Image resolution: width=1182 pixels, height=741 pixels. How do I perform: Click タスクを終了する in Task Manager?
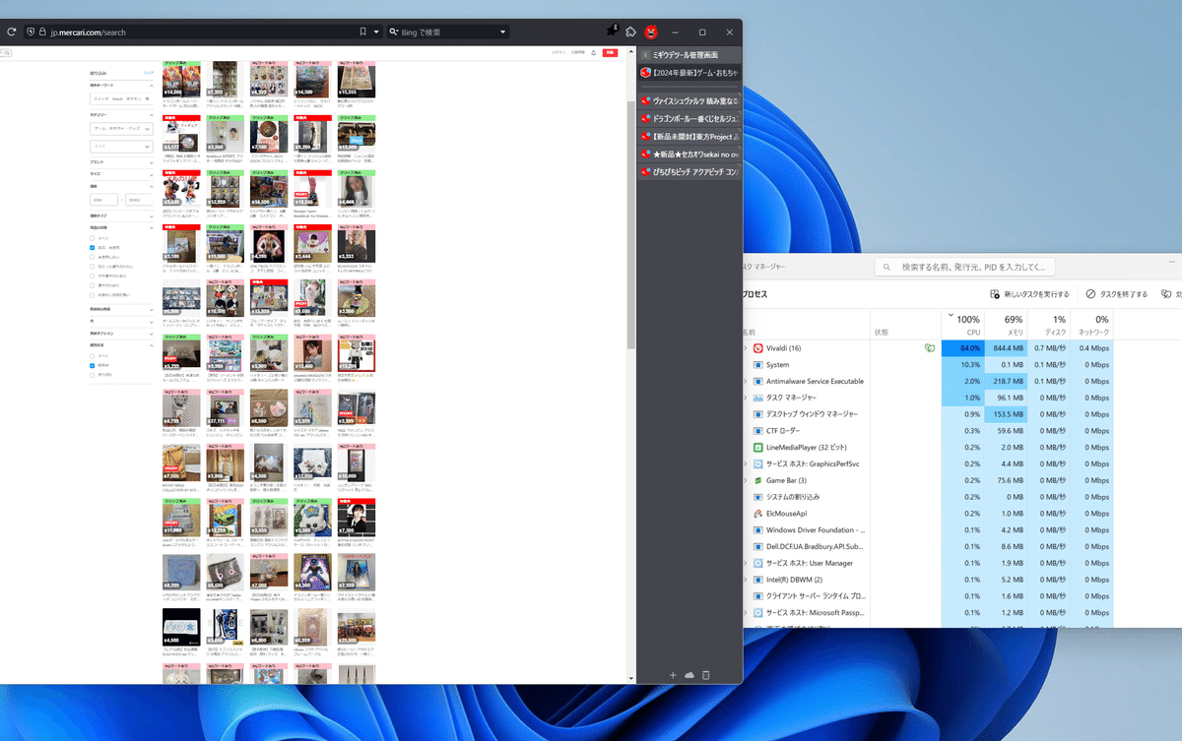click(1116, 294)
